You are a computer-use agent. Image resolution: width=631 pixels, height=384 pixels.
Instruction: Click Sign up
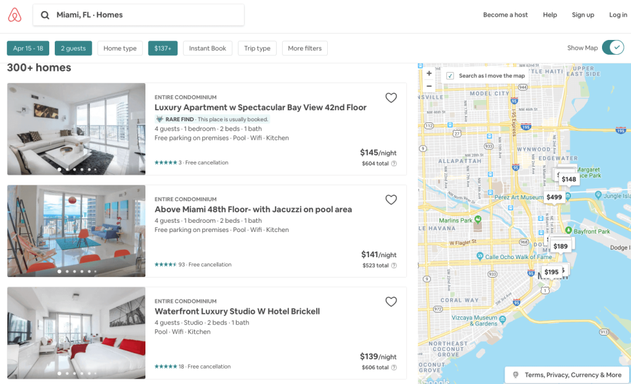click(583, 15)
